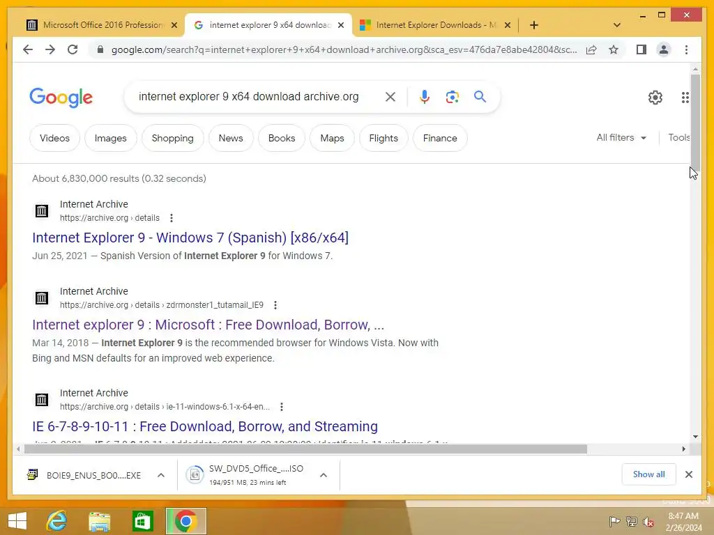Open options for the Spanish IE9 result
714x535 pixels.
[x=172, y=218]
